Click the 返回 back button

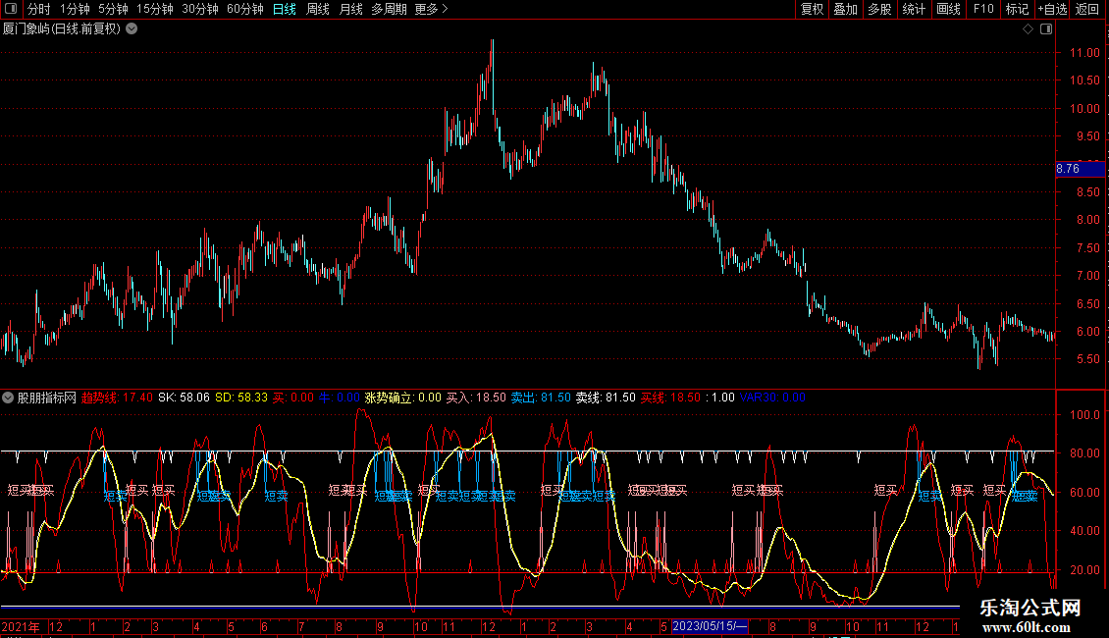tap(1087, 10)
